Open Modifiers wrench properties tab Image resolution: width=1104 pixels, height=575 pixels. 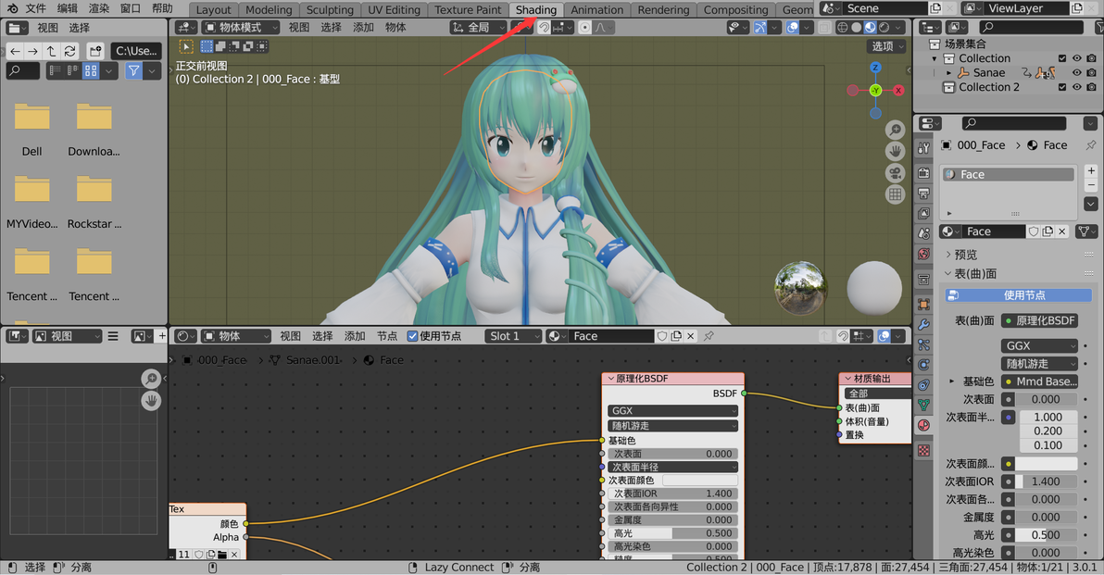tap(923, 324)
